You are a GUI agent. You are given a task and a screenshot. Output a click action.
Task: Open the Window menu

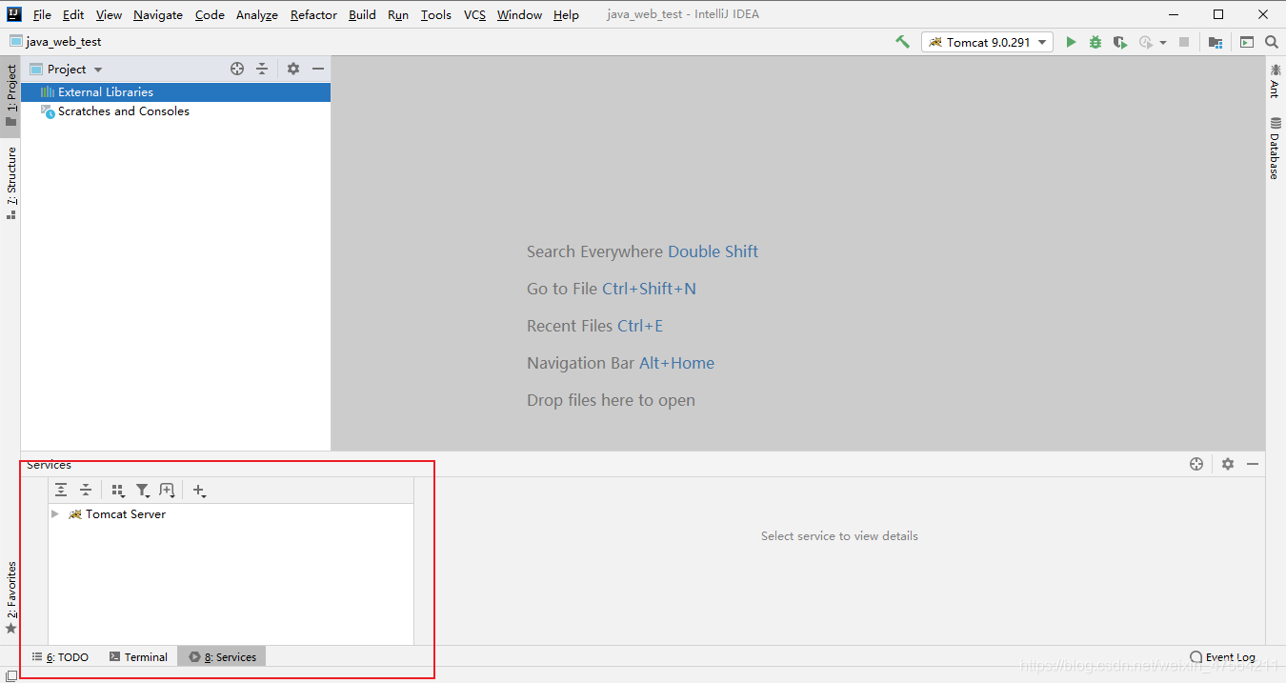[x=519, y=14]
